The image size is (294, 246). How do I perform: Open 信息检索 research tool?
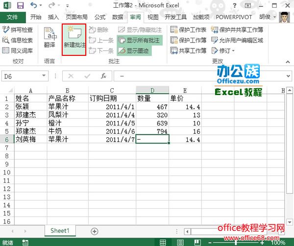click(x=18, y=40)
